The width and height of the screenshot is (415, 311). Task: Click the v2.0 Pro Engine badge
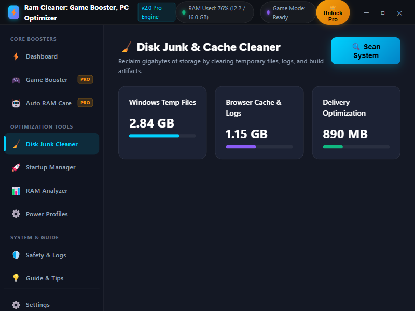[x=157, y=12]
